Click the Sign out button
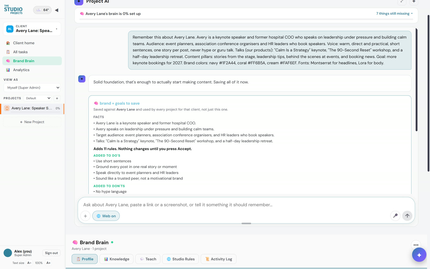The height and width of the screenshot is (269, 430). pyautogui.click(x=51, y=253)
